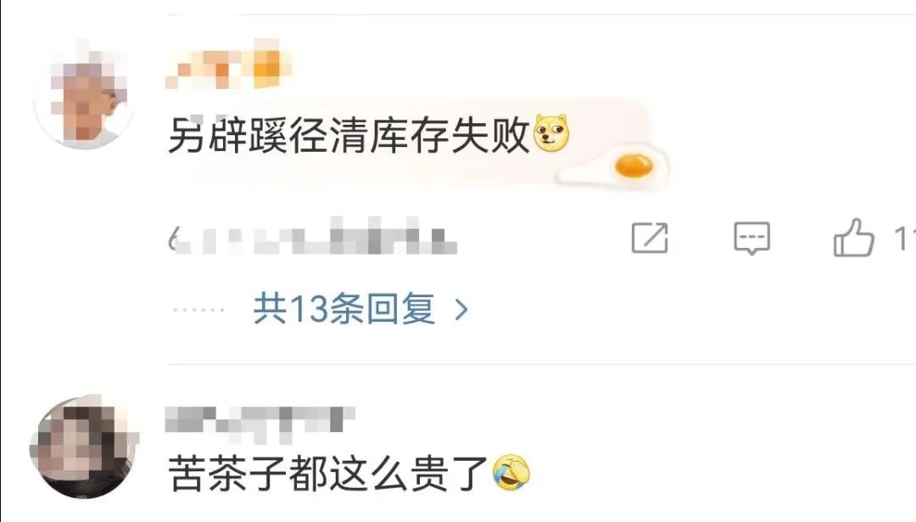Like the first comment with thumbs-up
916x522 pixels.
(853, 238)
